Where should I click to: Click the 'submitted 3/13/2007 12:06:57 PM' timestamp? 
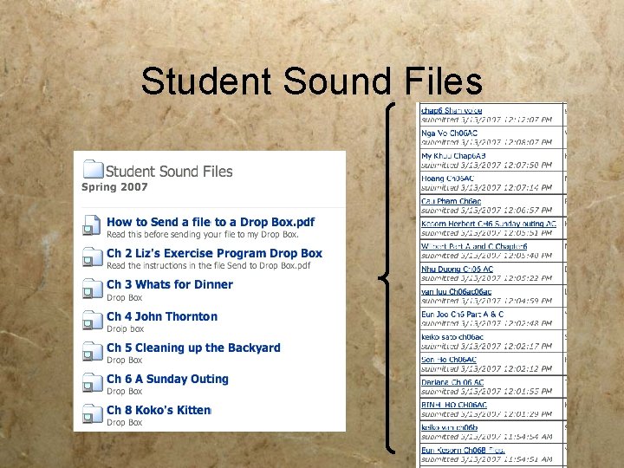[487, 210]
